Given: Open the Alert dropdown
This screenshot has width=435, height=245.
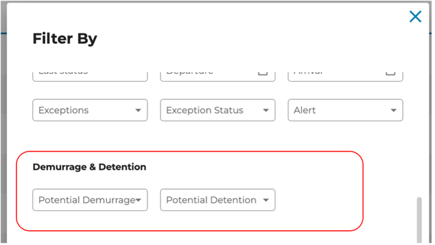Looking at the screenshot, I should pyautogui.click(x=345, y=110).
